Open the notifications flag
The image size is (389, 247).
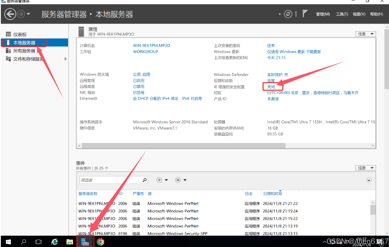pyautogui.click(x=305, y=13)
